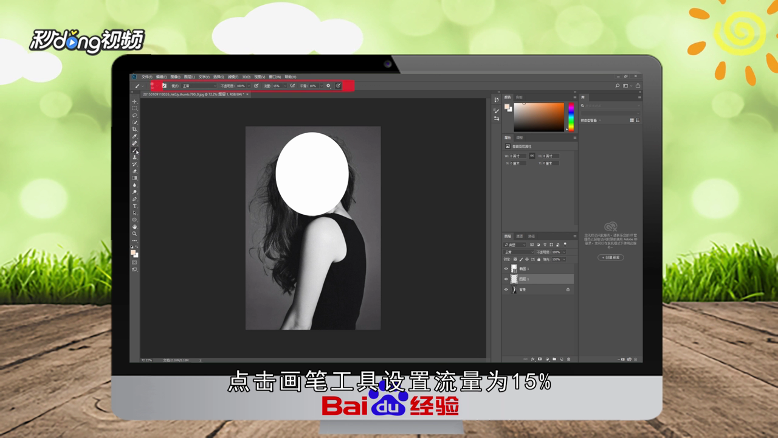778x438 pixels.
Task: Click the foreground color swatch in toolbox
Action: click(x=133, y=251)
